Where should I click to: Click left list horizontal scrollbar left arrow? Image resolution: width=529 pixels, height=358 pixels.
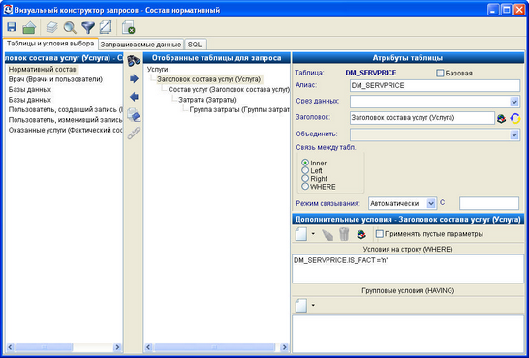click(10, 347)
